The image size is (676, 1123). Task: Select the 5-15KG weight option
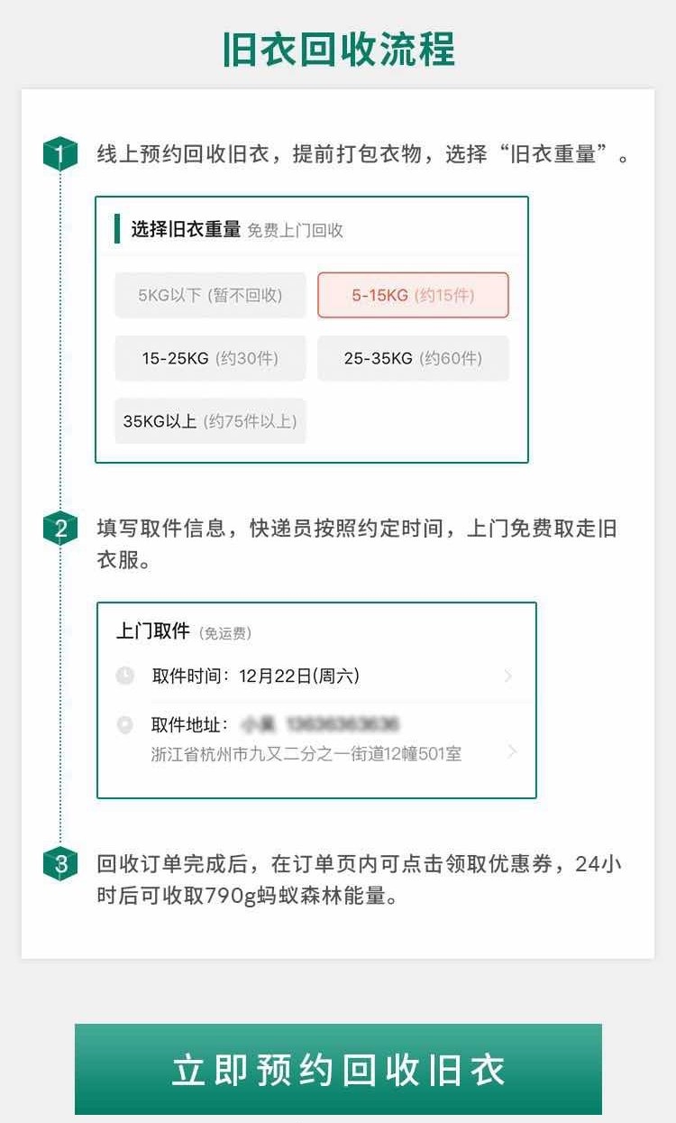pyautogui.click(x=413, y=295)
